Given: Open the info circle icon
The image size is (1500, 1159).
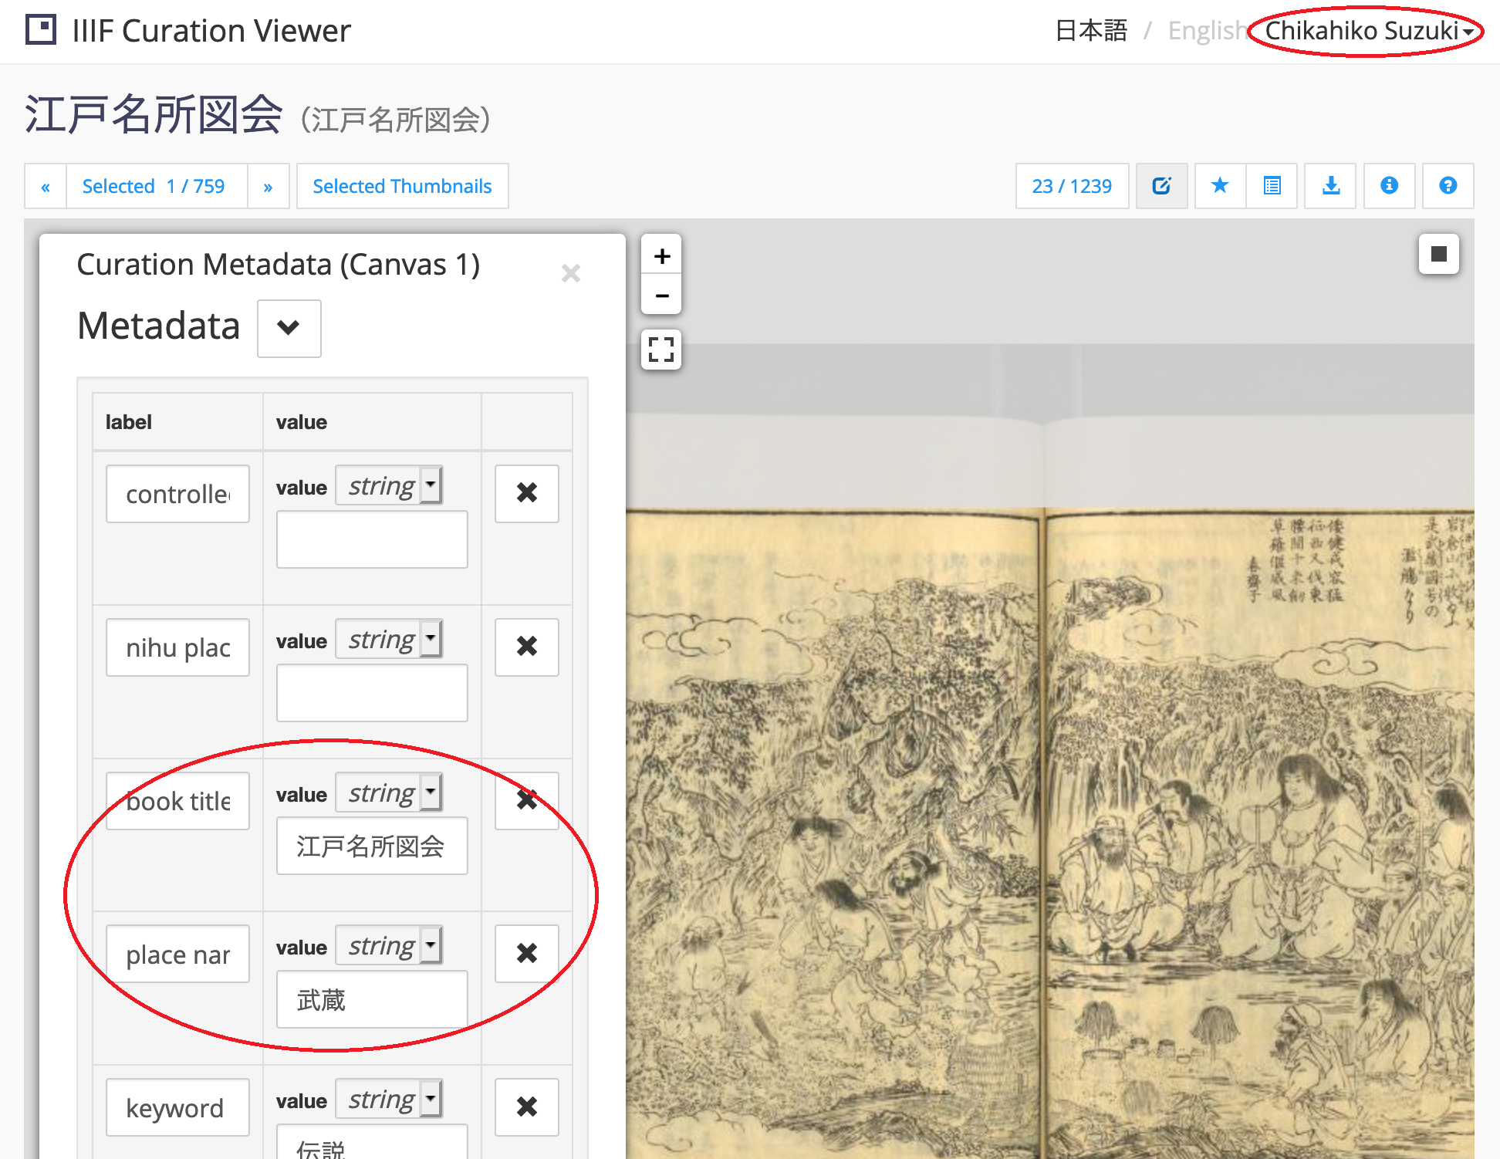Looking at the screenshot, I should pos(1389,186).
